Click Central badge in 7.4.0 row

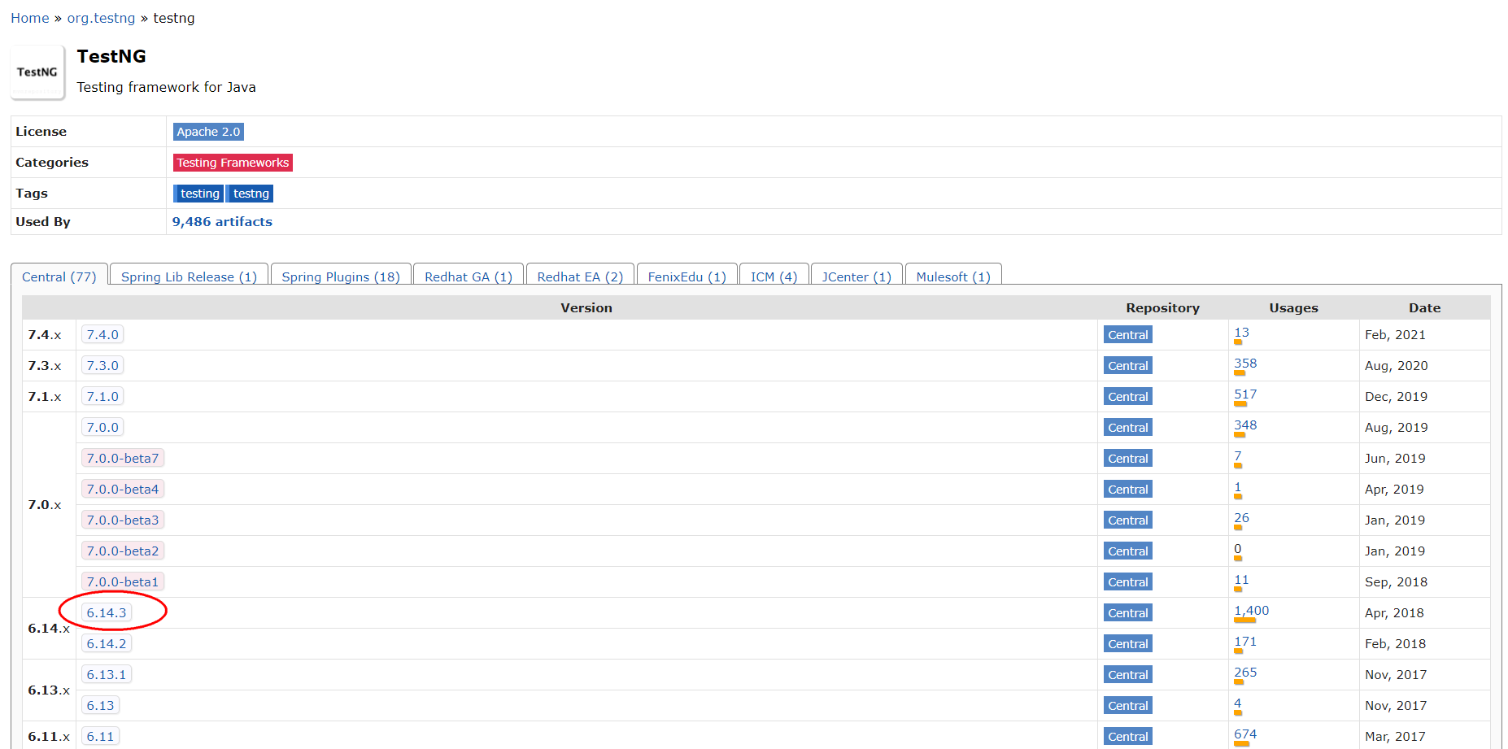point(1128,335)
